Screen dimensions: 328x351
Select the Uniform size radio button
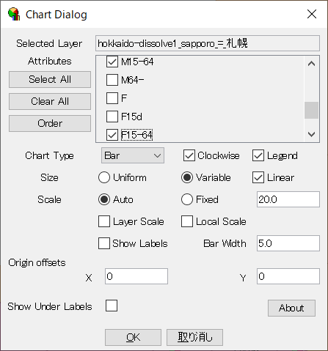[x=104, y=177]
